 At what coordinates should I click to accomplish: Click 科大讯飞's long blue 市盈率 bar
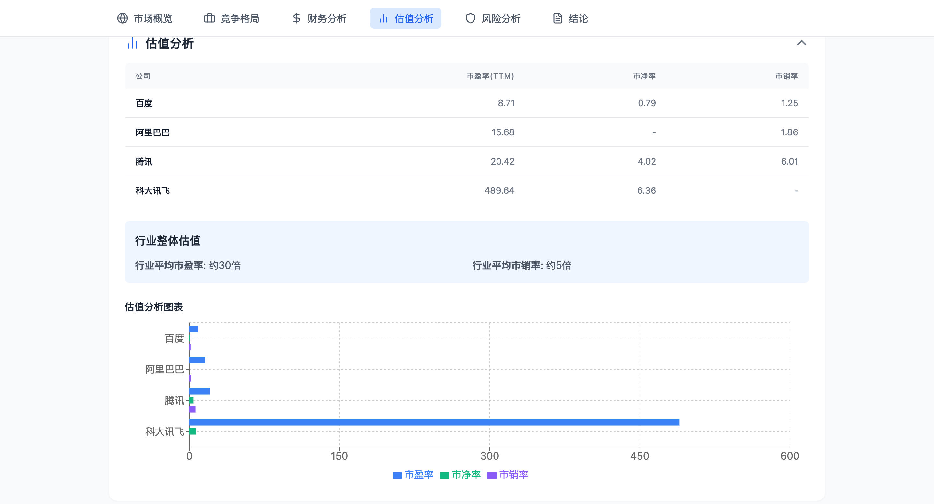[434, 422]
